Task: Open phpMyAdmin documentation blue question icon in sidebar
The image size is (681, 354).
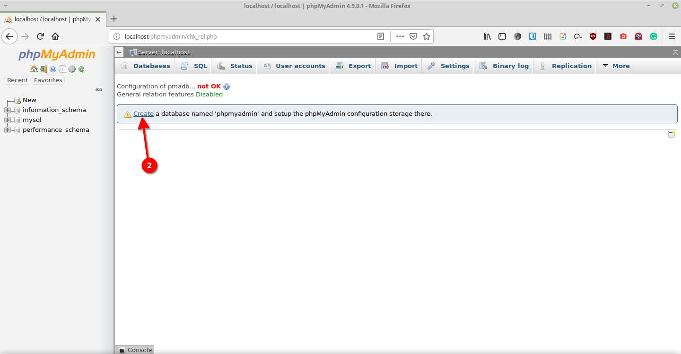Action: coord(53,69)
